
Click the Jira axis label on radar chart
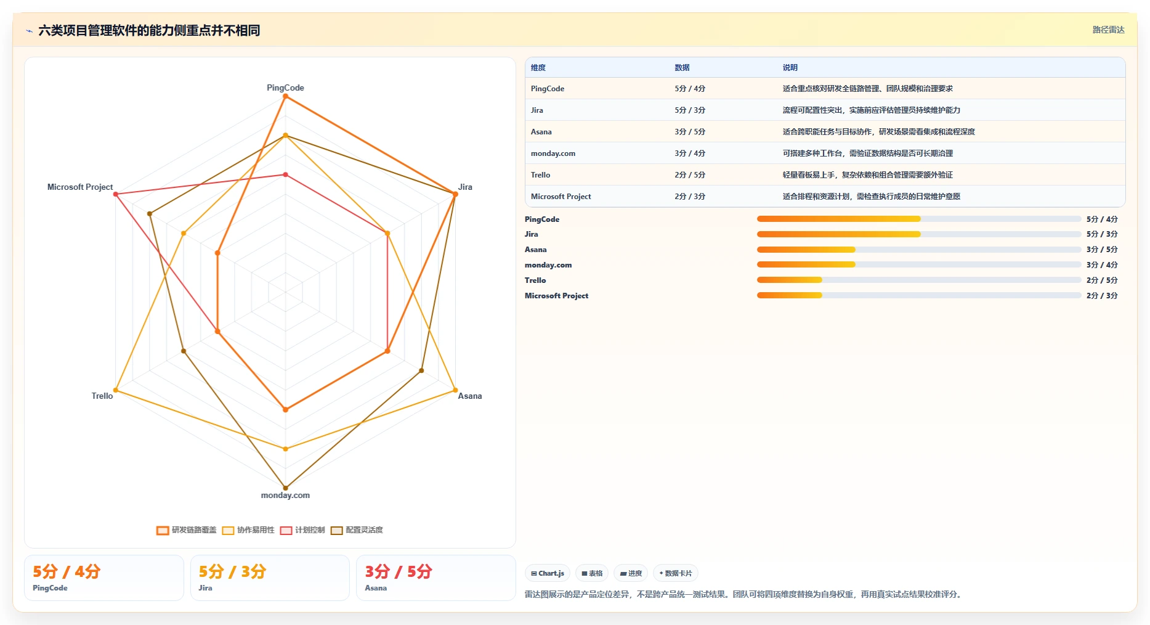click(465, 187)
